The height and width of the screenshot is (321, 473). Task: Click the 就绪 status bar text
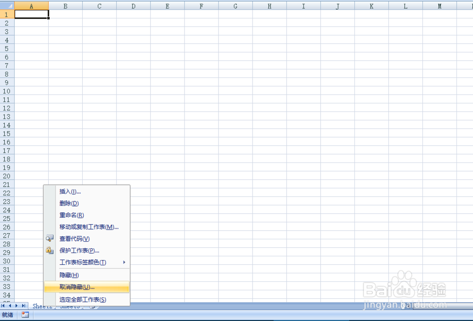click(x=8, y=315)
